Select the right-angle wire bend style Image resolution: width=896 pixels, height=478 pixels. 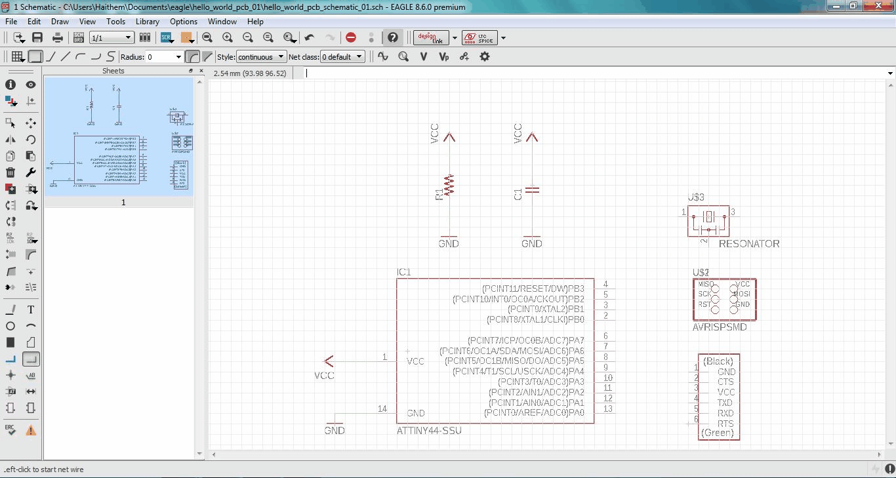pyautogui.click(x=35, y=57)
